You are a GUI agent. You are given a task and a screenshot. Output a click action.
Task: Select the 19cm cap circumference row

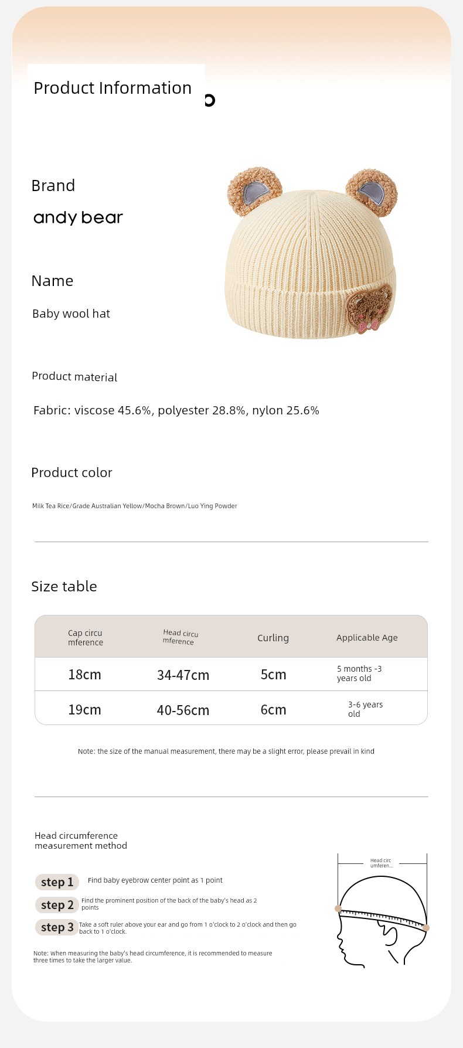pos(231,708)
